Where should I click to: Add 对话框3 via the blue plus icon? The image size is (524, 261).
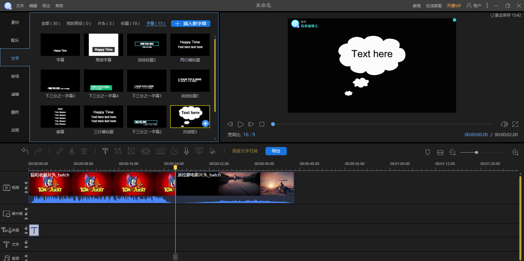[x=205, y=123]
